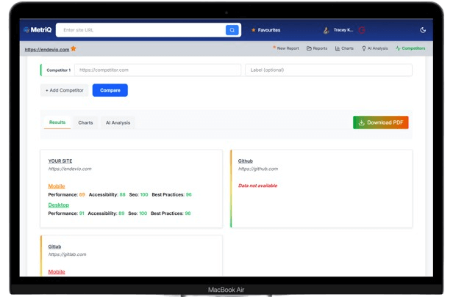
Task: Click the https://endevio.com URL in Your Site card
Action: tap(70, 169)
